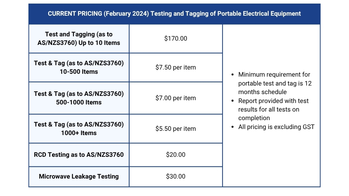Click the Report provided with test results note

pyautogui.click(x=274, y=109)
